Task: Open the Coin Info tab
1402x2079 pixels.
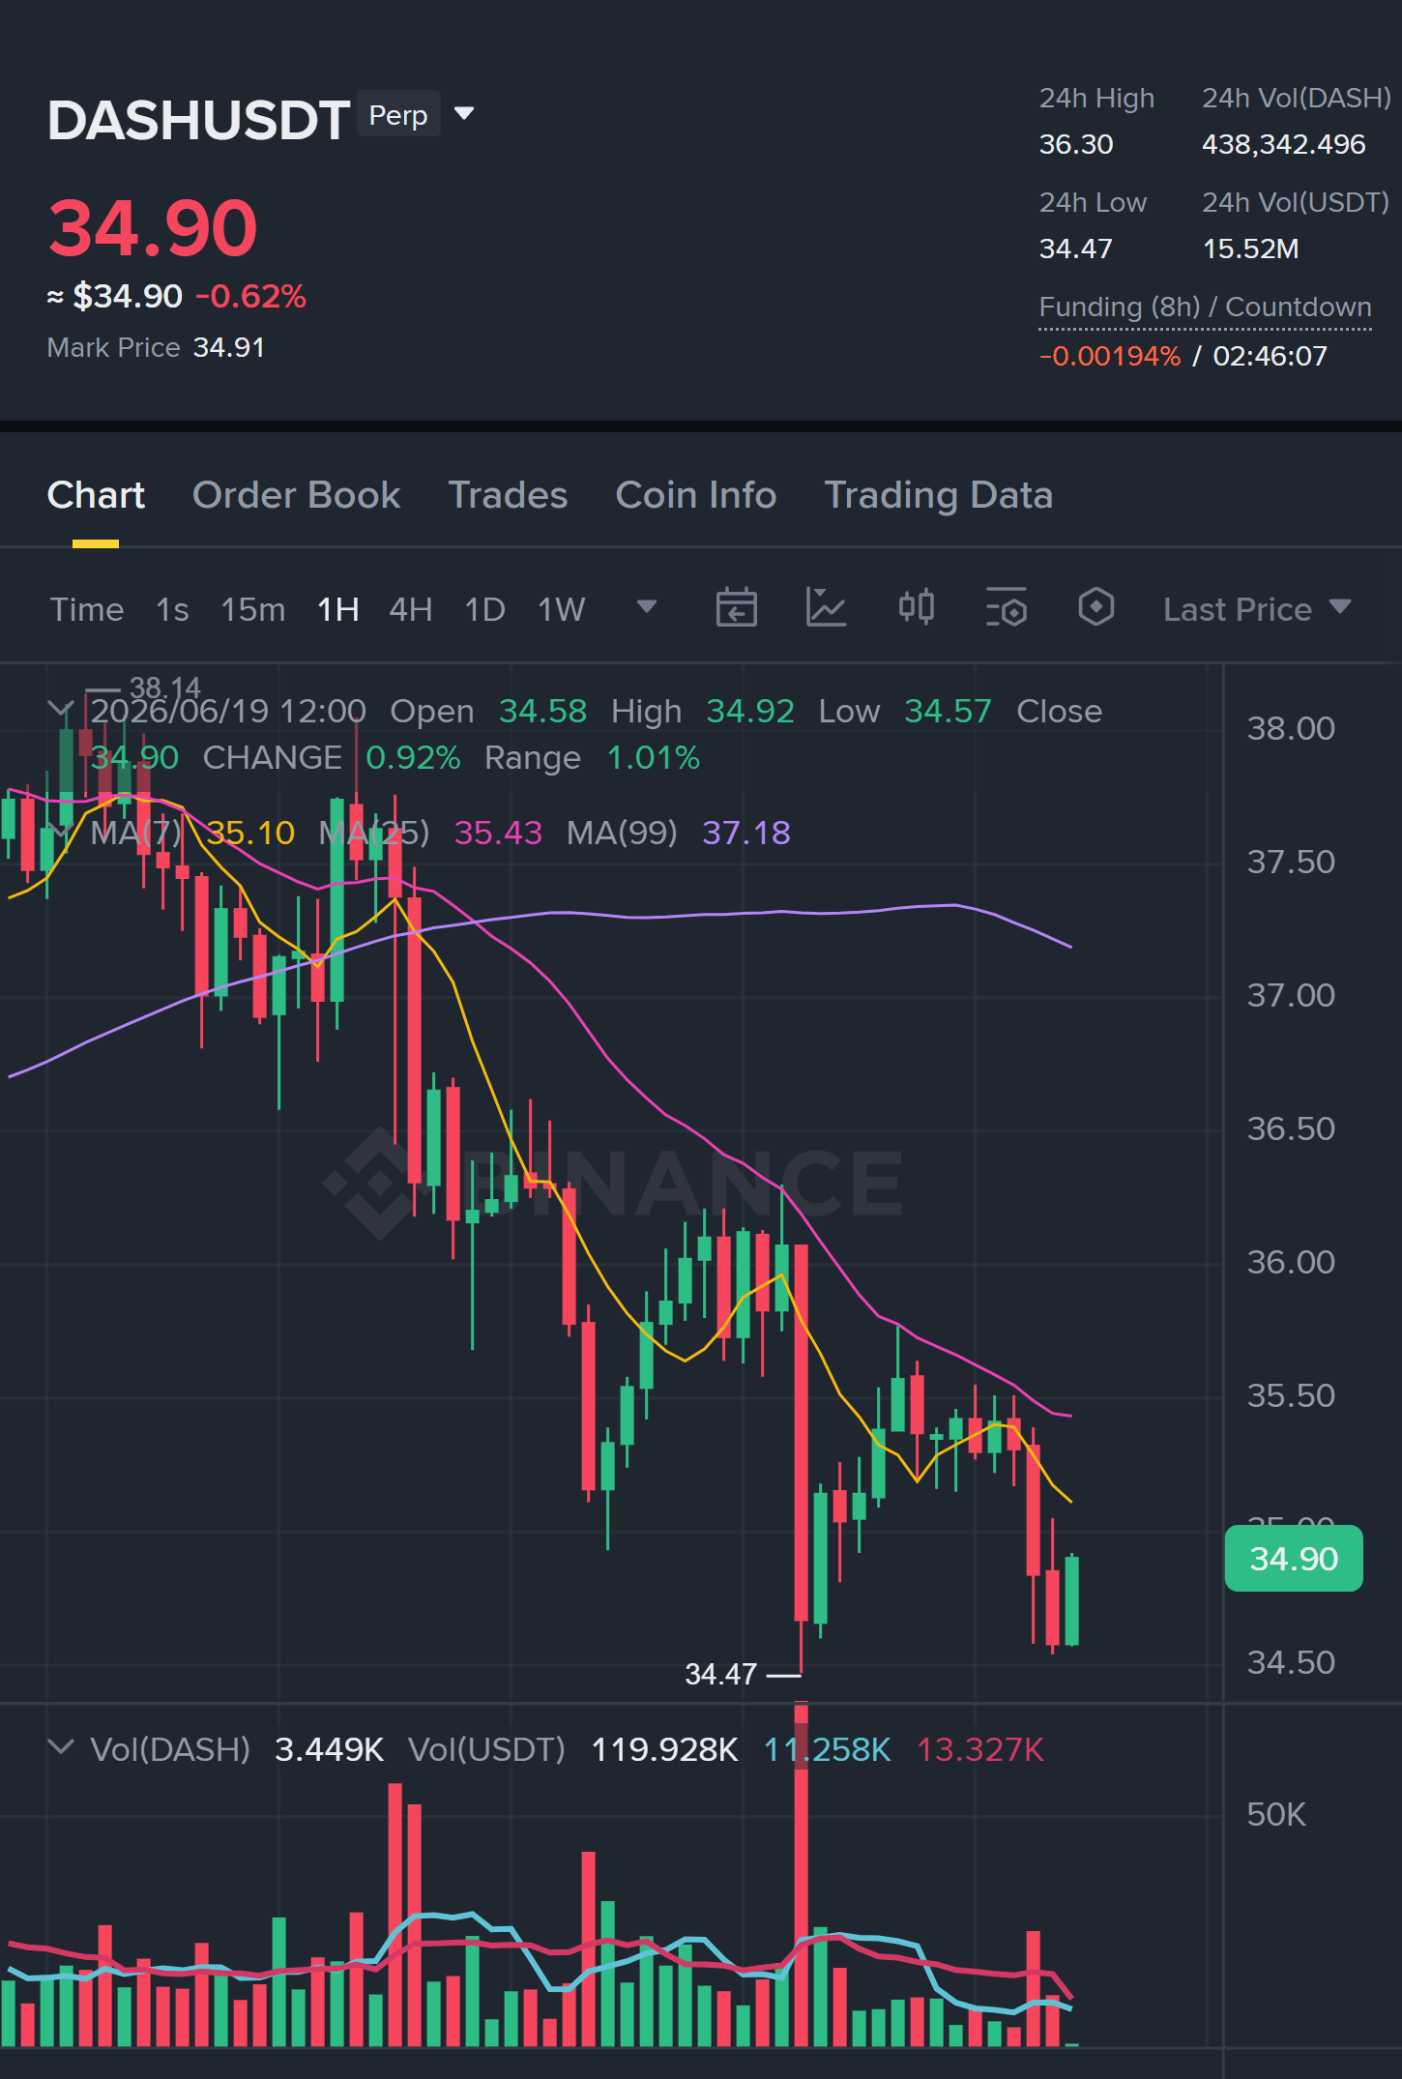Action: 696,495
